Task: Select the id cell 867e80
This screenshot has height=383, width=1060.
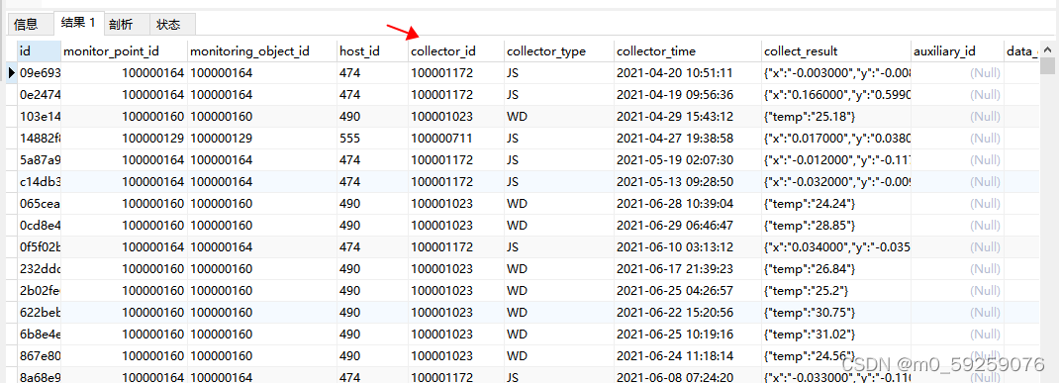Action: (40, 356)
